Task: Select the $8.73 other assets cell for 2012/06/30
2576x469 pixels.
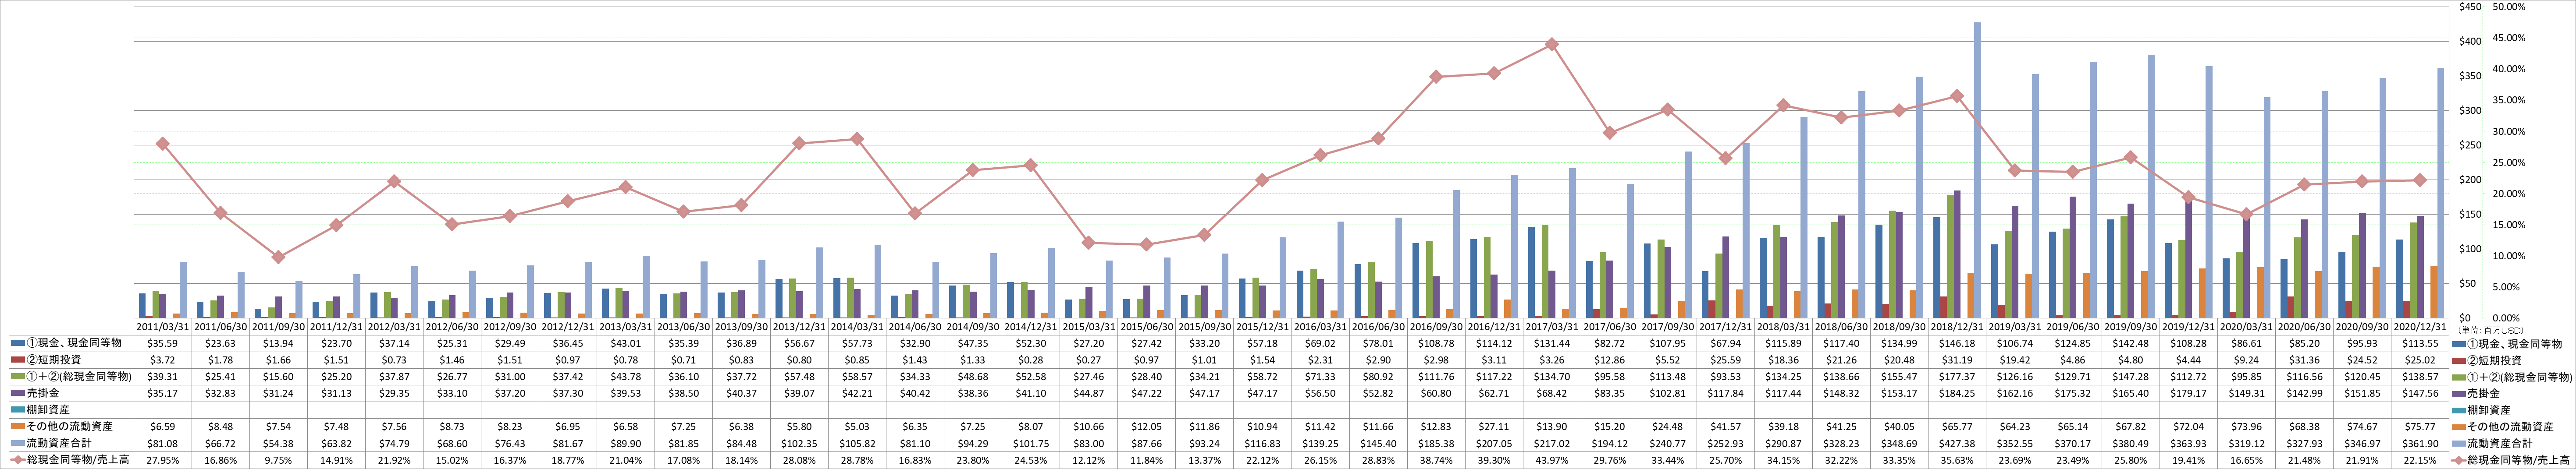Action: [453, 427]
